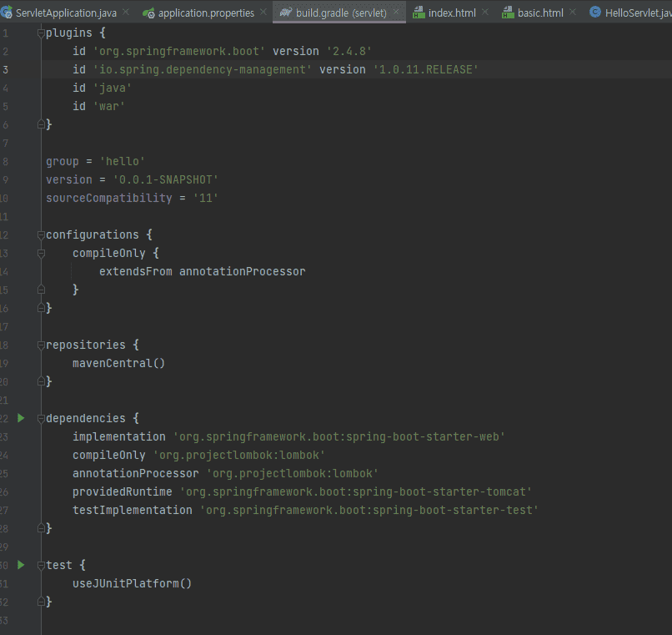Click fold end marker of repositories block
The height and width of the screenshot is (635, 672).
[41, 381]
